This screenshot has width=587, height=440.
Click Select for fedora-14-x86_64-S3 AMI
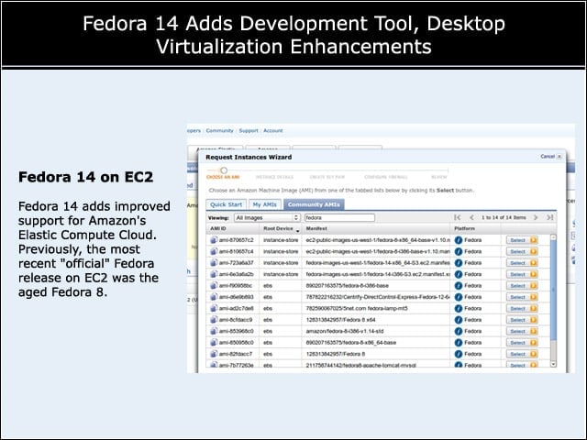[x=522, y=263]
